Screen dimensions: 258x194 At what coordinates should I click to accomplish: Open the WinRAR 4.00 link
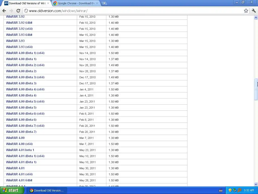pos(15,138)
